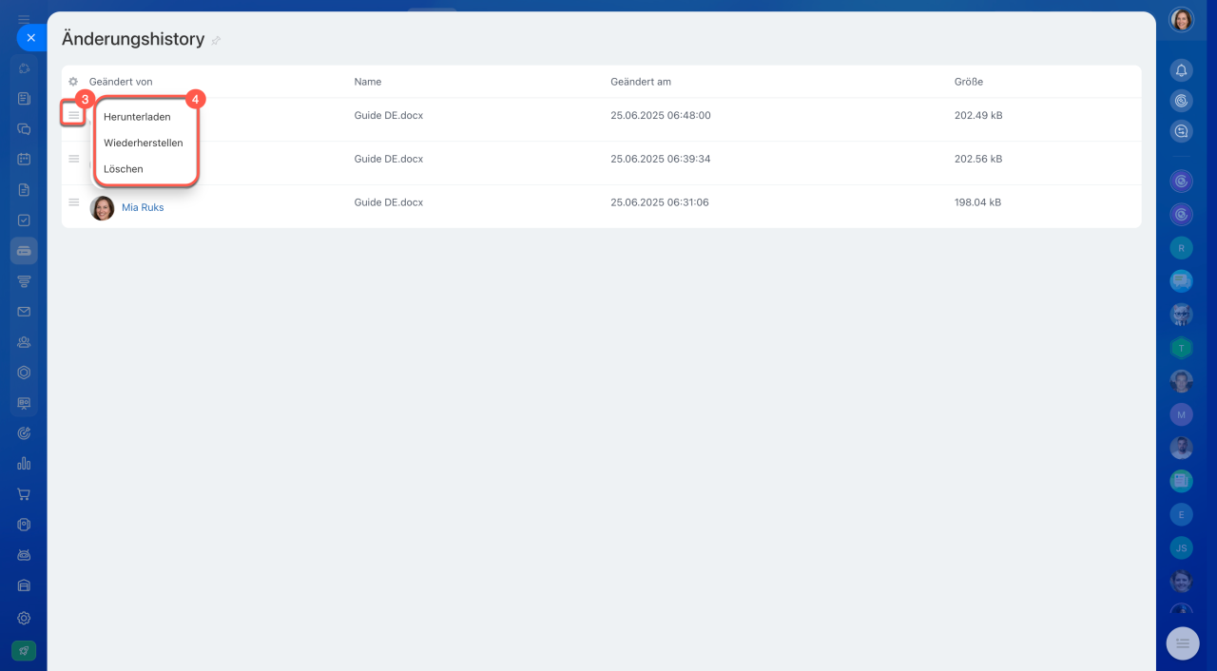
Task: Close the Änderungshistory slider with the X button
Action: (x=30, y=38)
